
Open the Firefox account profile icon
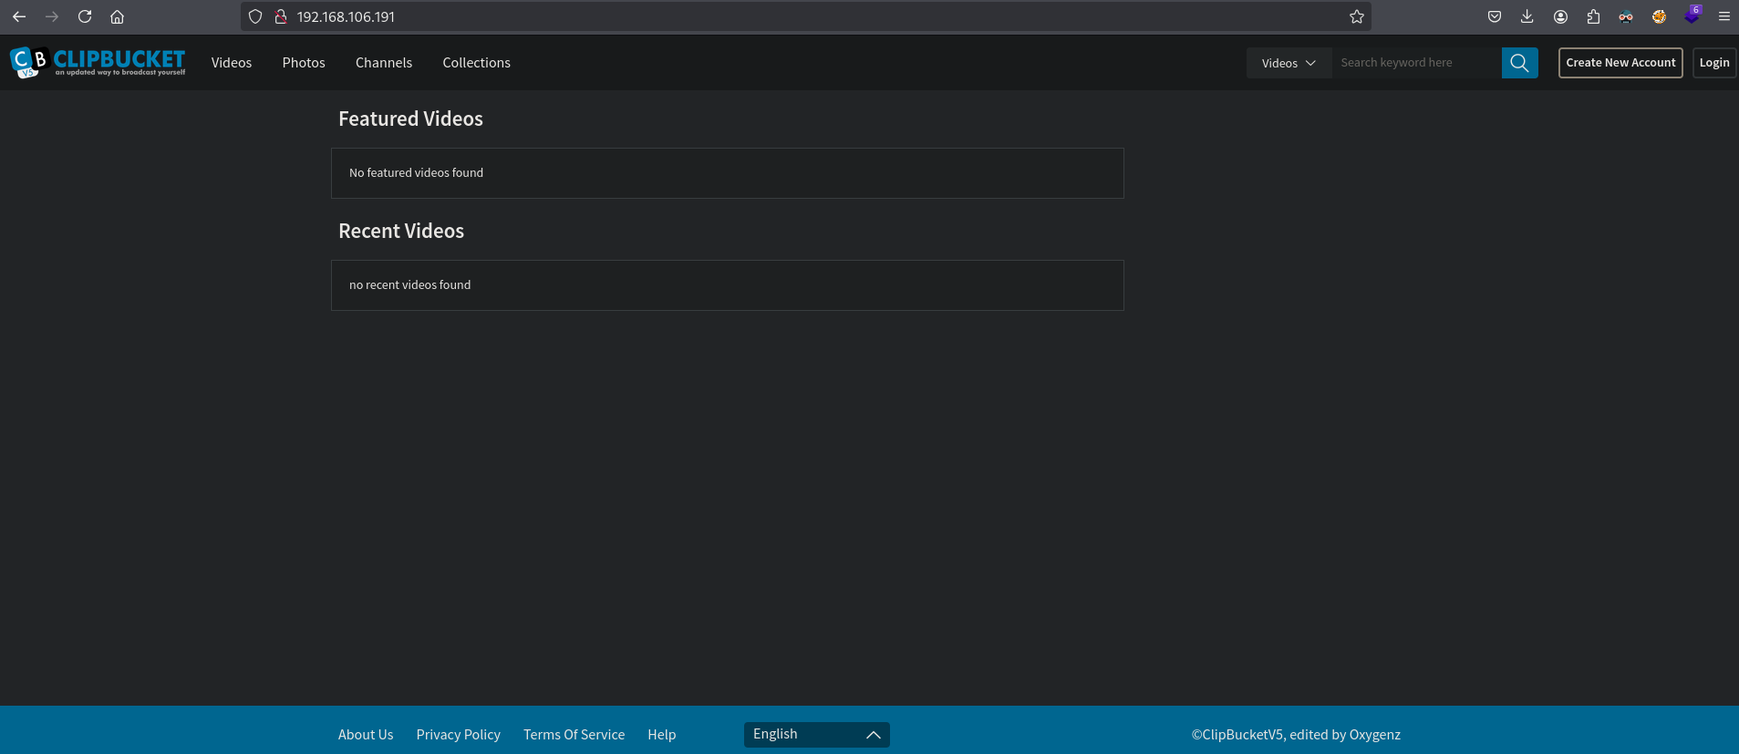tap(1560, 16)
